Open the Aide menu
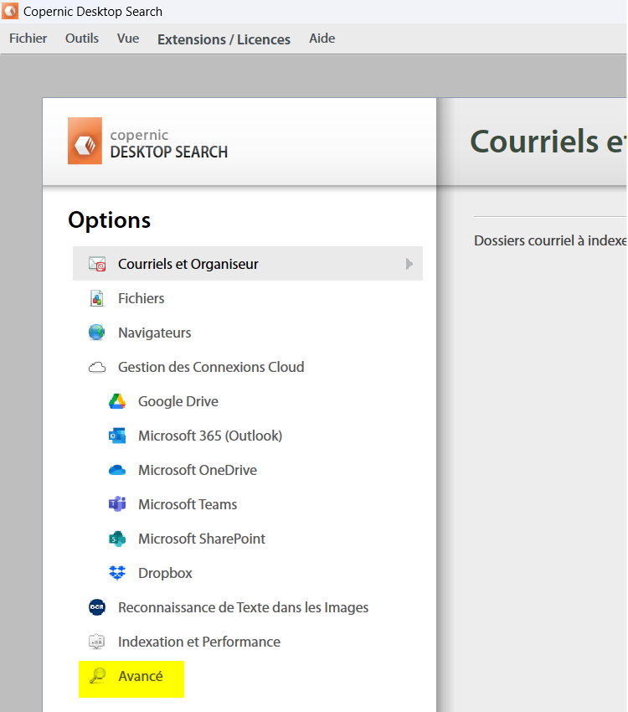 322,39
